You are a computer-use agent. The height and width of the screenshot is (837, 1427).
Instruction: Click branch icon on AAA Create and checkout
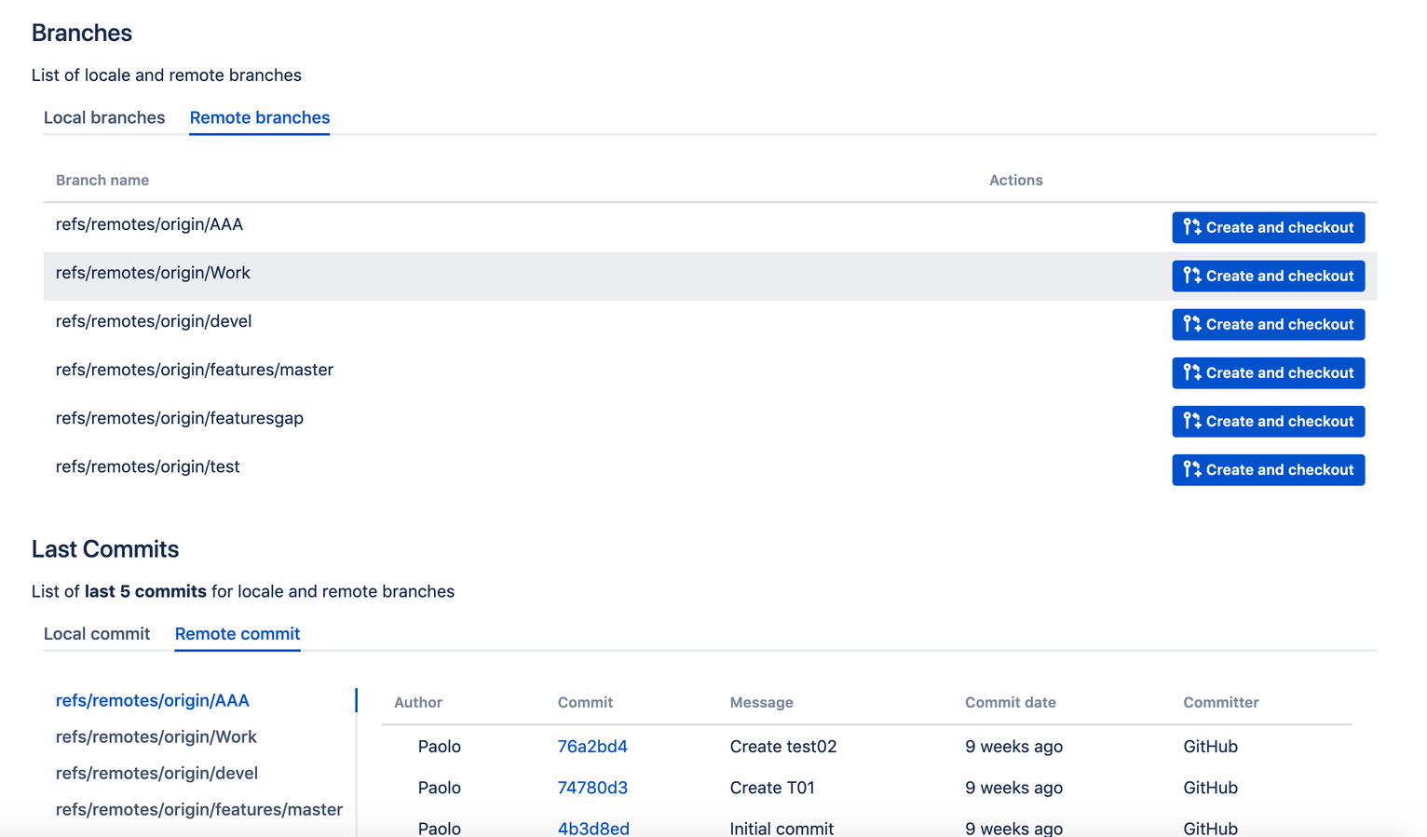point(1191,227)
